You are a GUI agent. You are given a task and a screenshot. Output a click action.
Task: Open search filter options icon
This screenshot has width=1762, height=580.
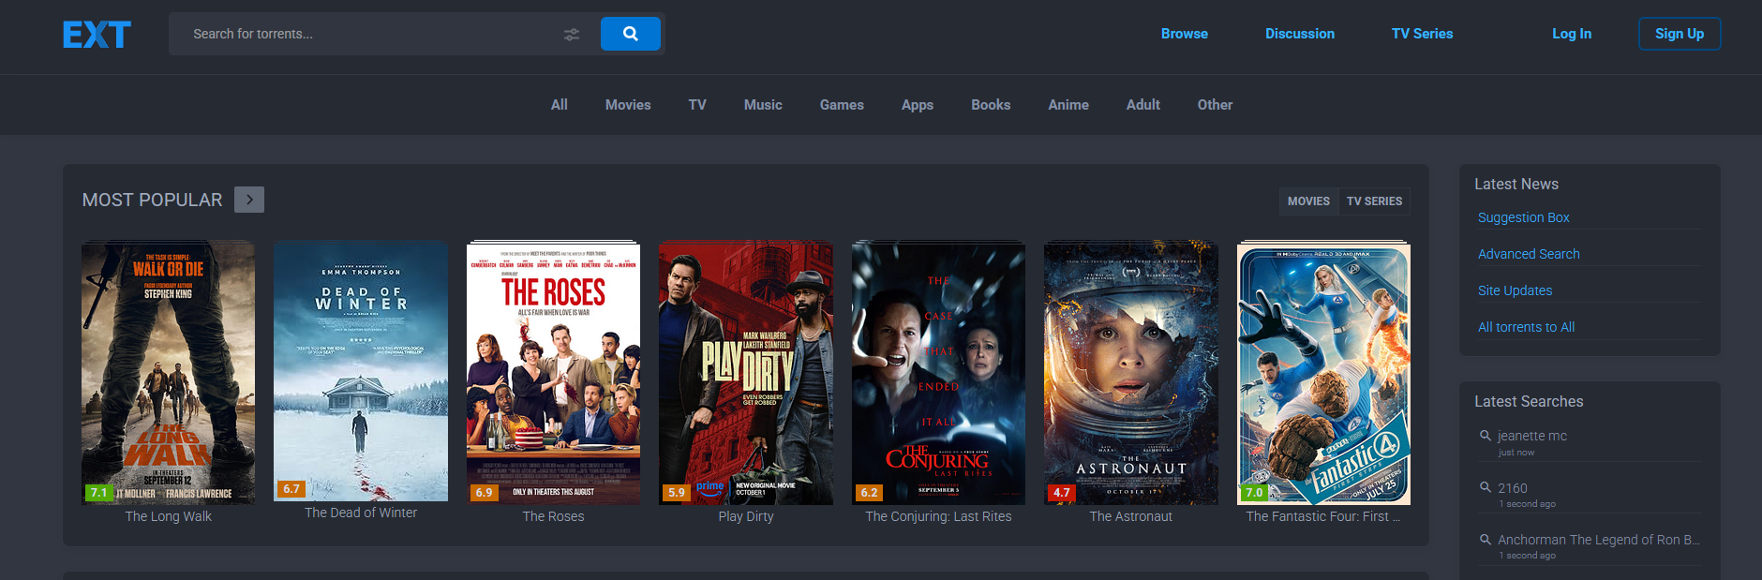click(572, 35)
